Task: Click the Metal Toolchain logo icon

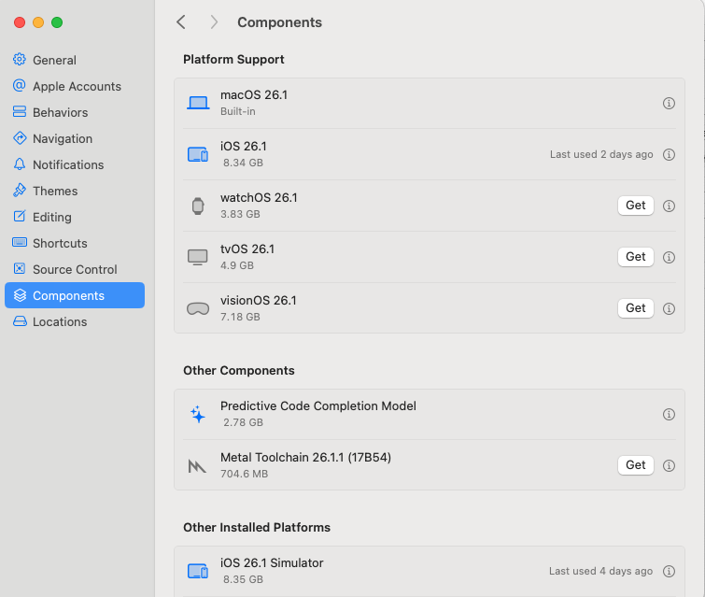Action: 197,466
